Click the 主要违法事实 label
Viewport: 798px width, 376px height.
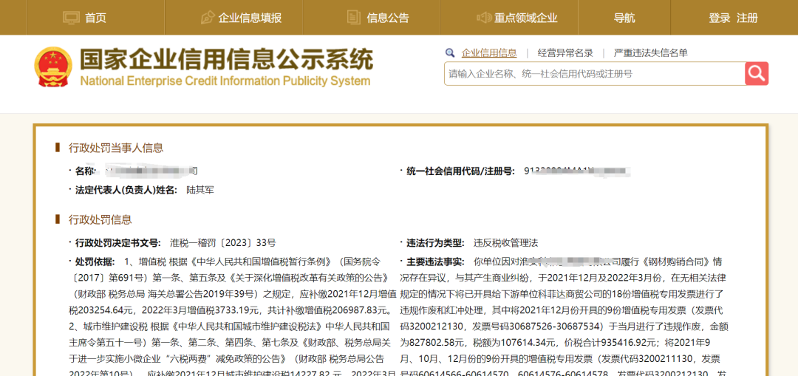(436, 262)
